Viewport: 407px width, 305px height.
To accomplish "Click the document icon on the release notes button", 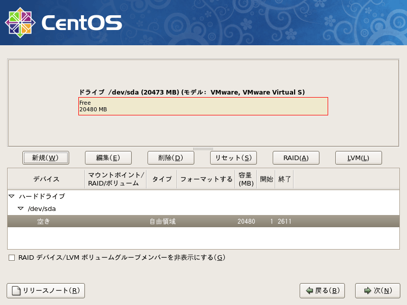I will (x=15, y=291).
